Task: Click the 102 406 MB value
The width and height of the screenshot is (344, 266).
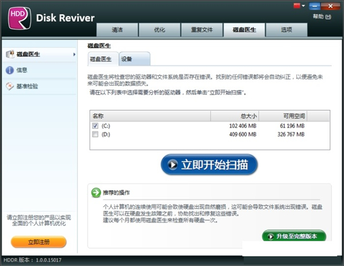Action: [243, 126]
